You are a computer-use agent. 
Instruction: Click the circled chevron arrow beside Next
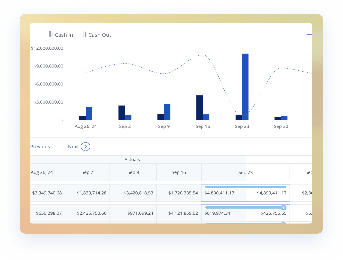coord(85,147)
